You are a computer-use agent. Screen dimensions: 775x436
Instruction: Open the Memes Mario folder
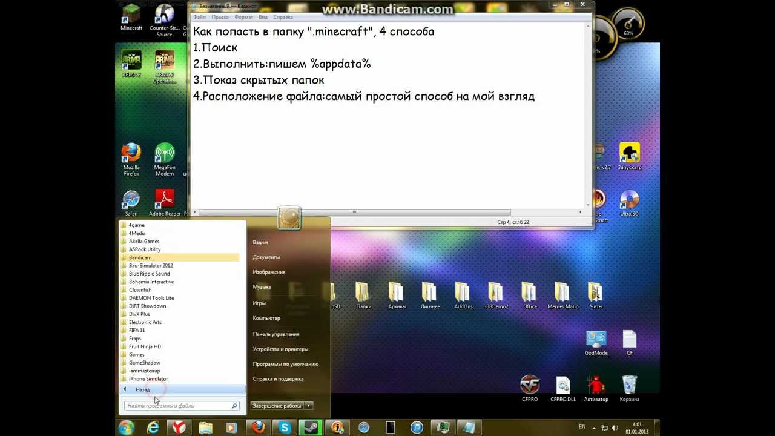(x=563, y=296)
